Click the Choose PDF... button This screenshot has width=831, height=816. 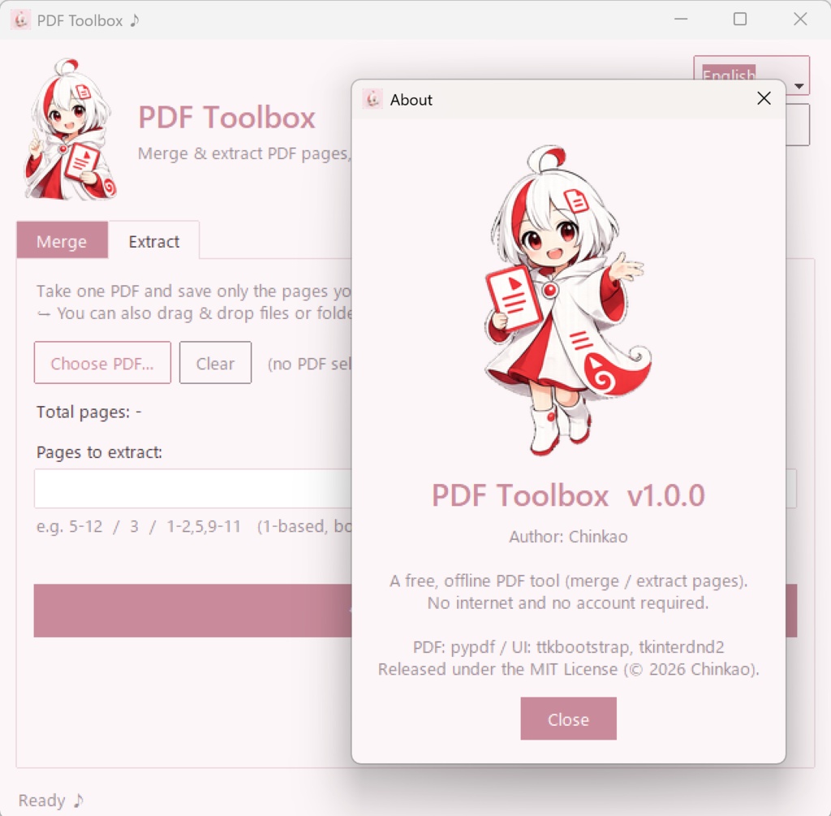coord(102,363)
